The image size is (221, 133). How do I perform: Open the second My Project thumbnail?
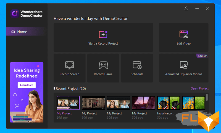[93, 103]
